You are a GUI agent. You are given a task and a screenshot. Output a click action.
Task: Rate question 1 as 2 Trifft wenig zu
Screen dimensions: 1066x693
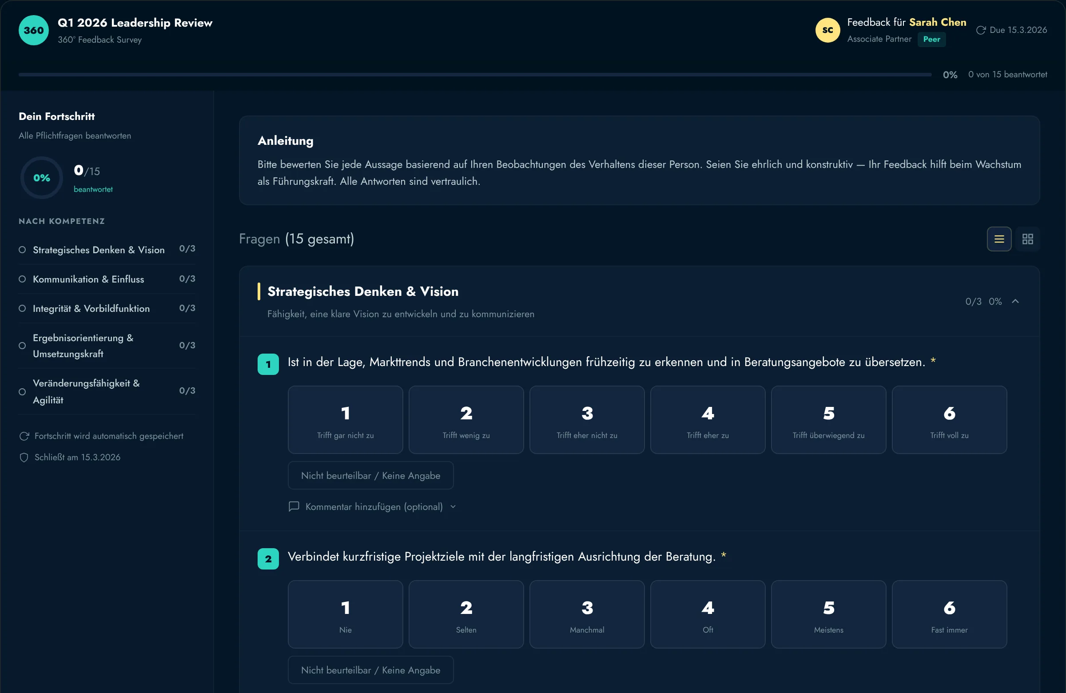(466, 420)
